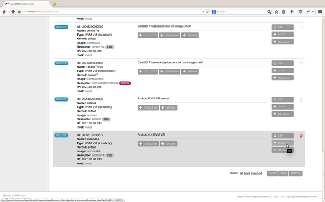Edit the android44 appliance

click(x=283, y=136)
